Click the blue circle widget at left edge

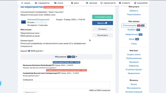pos(1,83)
